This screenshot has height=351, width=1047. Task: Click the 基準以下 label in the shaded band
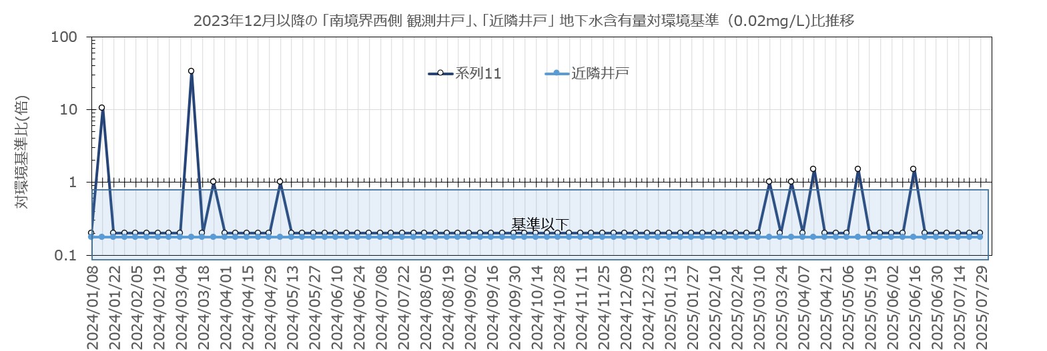coord(540,224)
